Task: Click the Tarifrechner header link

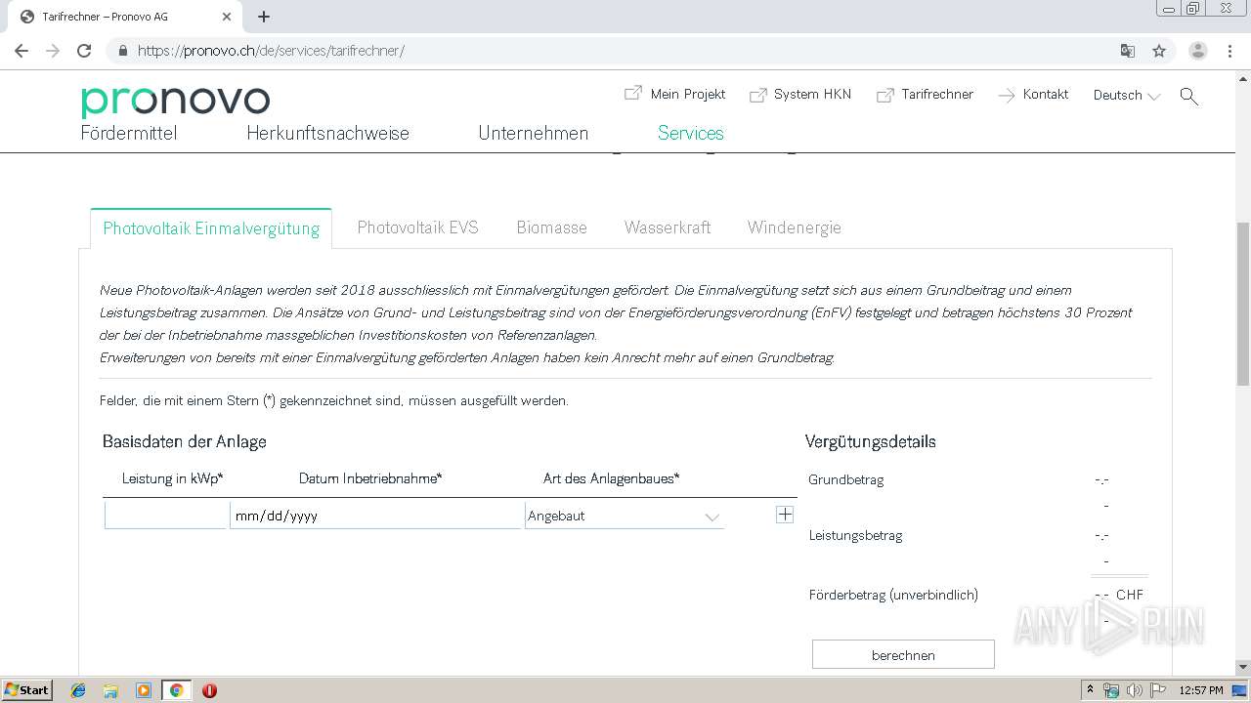Action: (937, 95)
